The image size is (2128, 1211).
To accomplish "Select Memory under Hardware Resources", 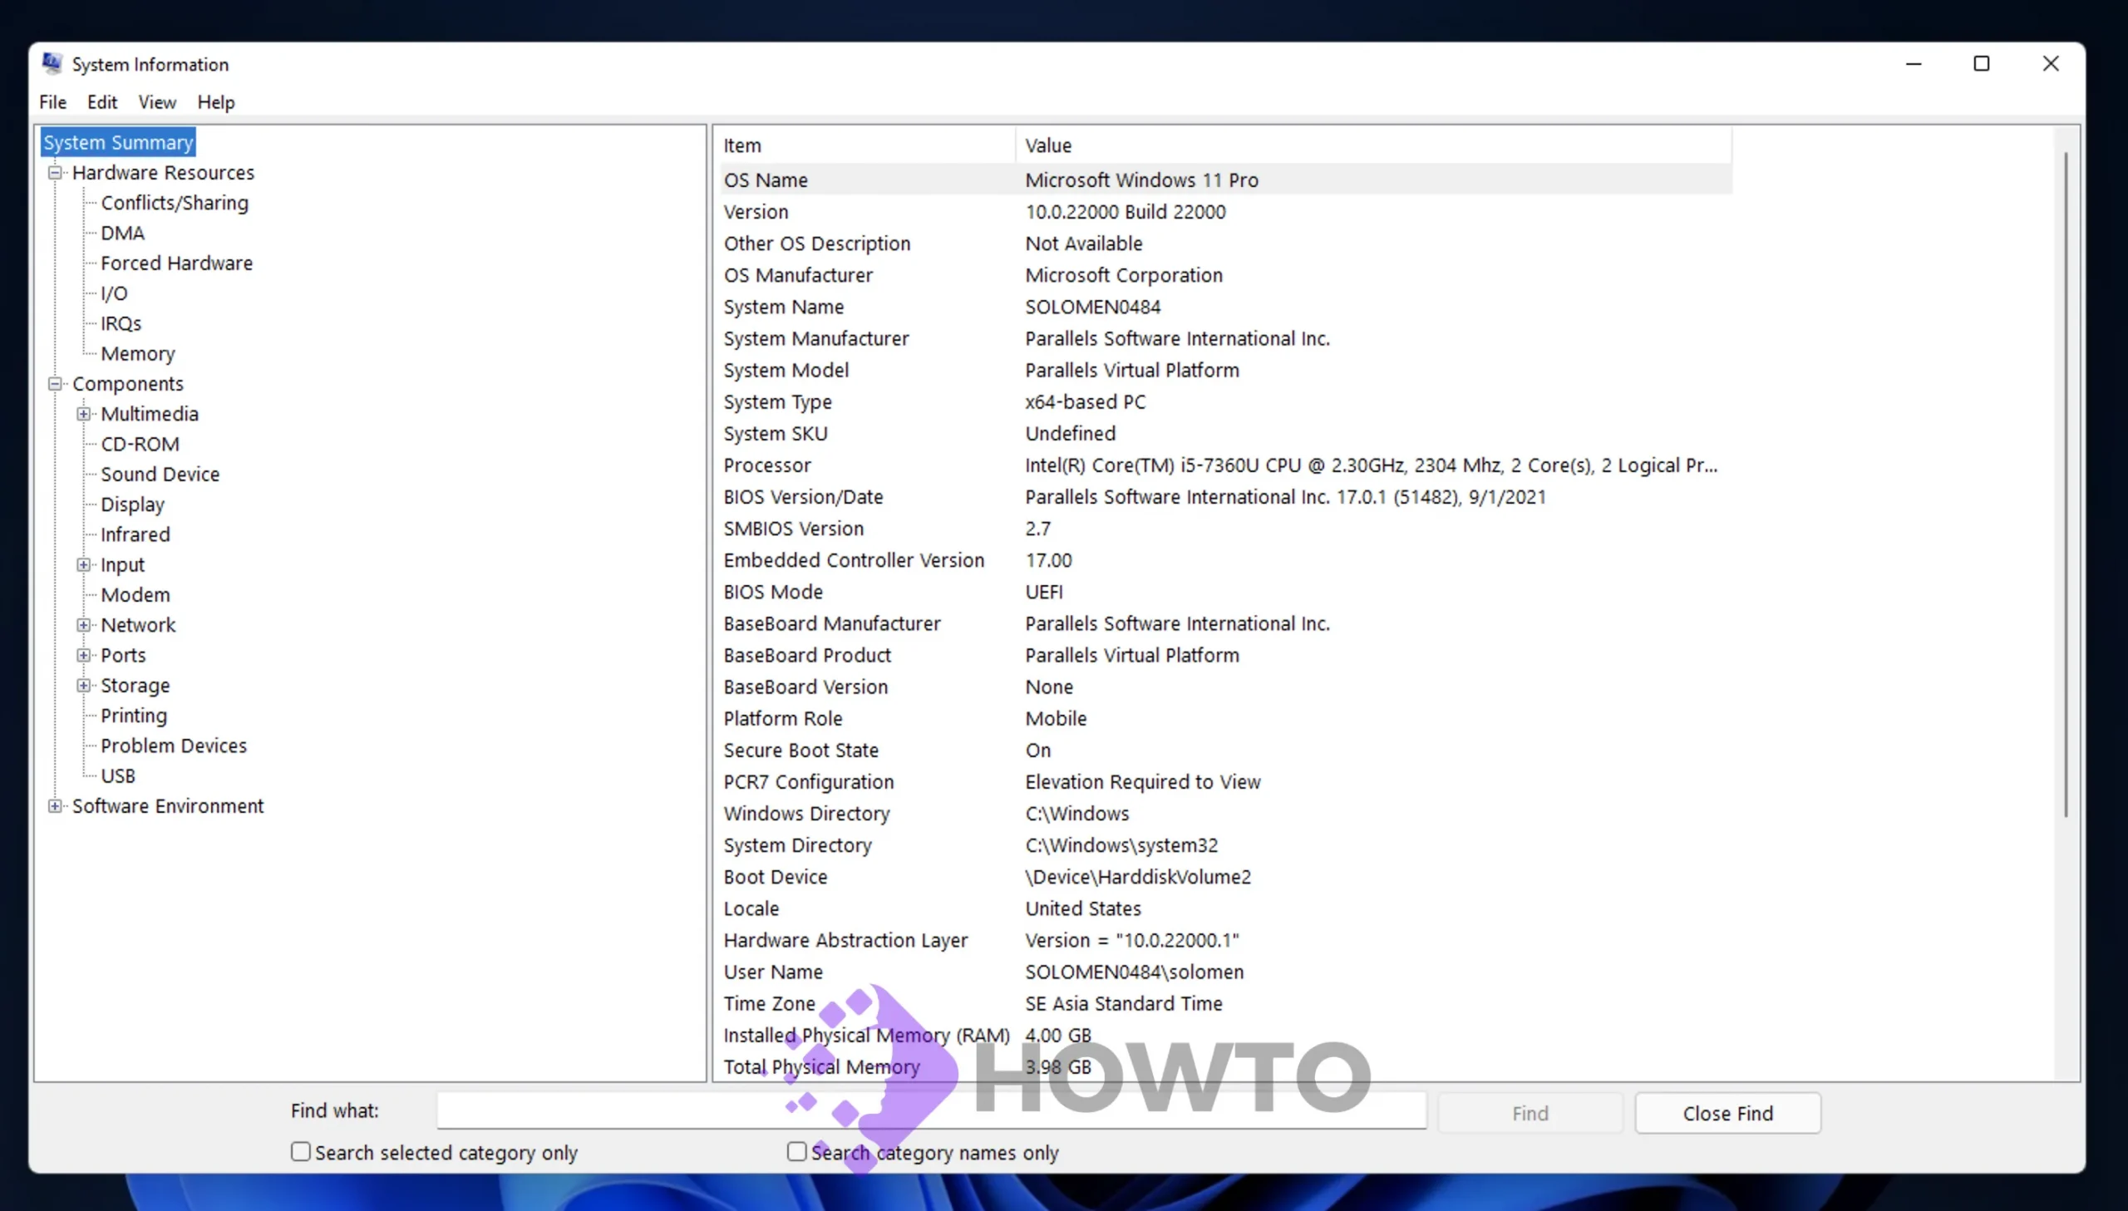I will [x=138, y=353].
